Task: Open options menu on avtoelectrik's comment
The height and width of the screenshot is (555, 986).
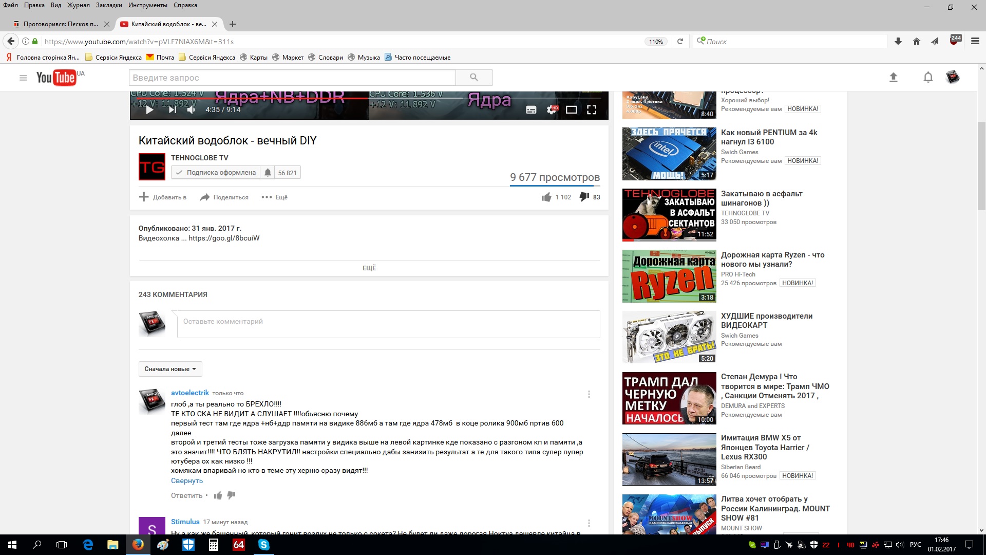Action: (x=589, y=394)
